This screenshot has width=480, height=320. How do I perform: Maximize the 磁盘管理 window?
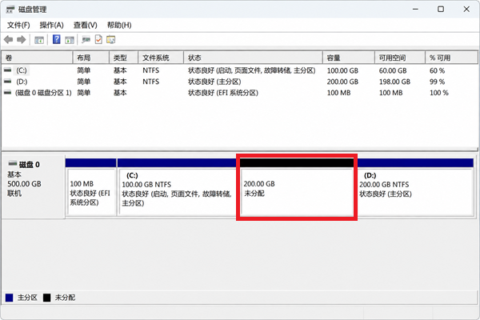pyautogui.click(x=441, y=9)
